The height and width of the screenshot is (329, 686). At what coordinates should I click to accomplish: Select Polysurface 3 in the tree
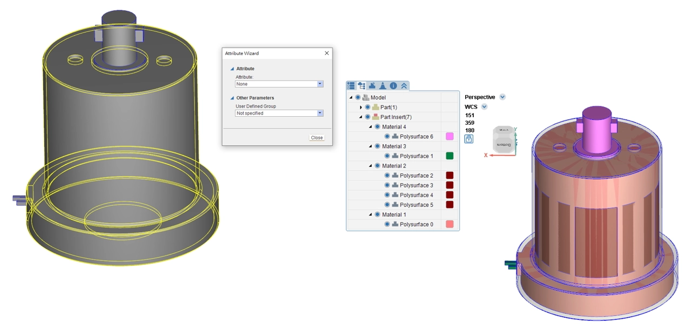[x=416, y=185]
